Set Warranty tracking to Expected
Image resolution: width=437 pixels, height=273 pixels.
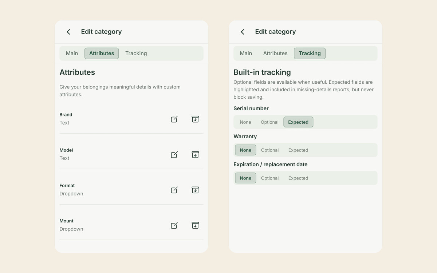coord(298,150)
